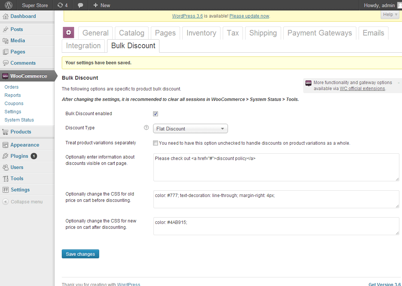Switch to the General tab

[x=95, y=33]
